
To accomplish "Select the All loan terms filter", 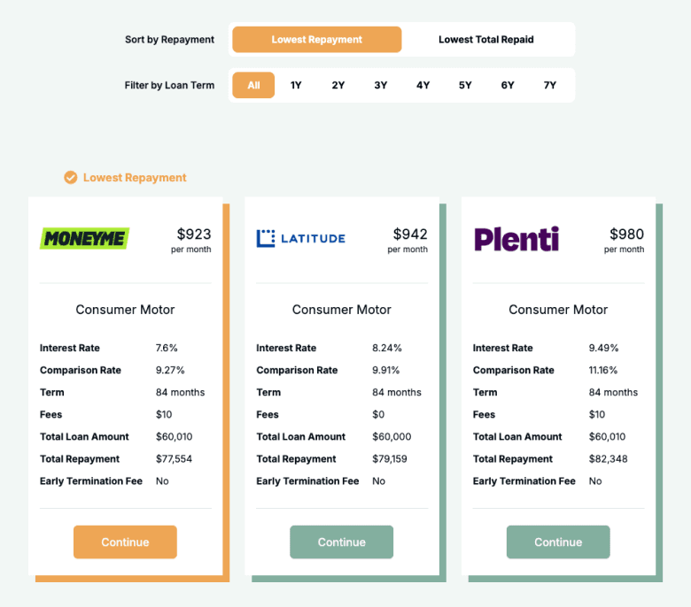I will point(253,86).
